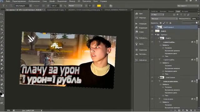Open the Образцы swatches panel button

(x=141, y=18)
